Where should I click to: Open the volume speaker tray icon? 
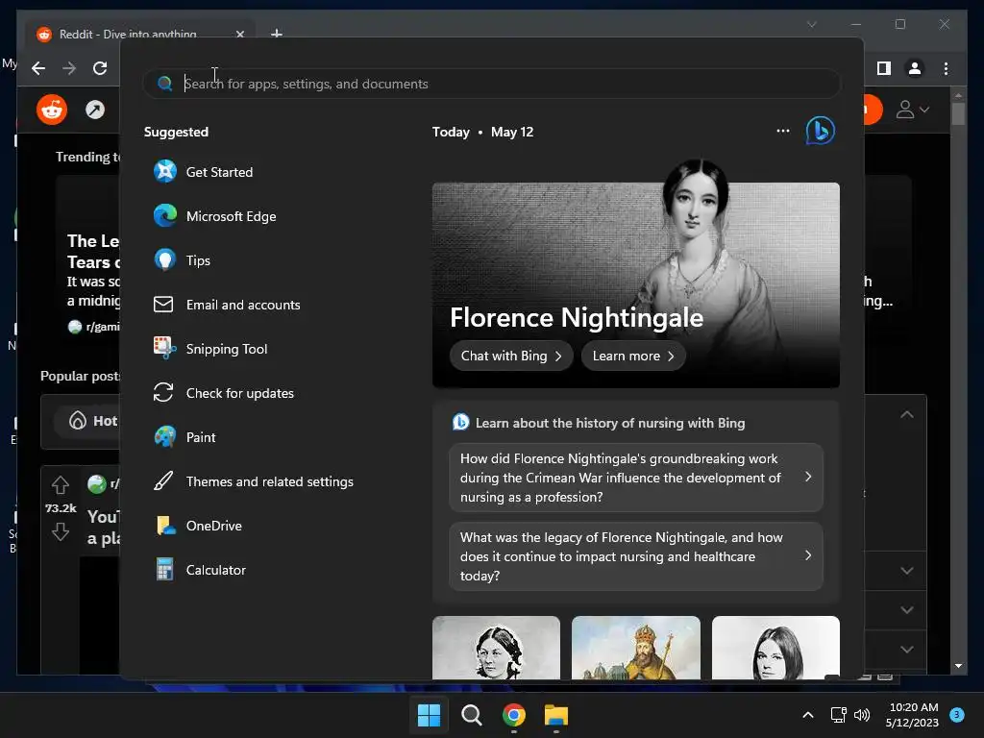click(862, 715)
